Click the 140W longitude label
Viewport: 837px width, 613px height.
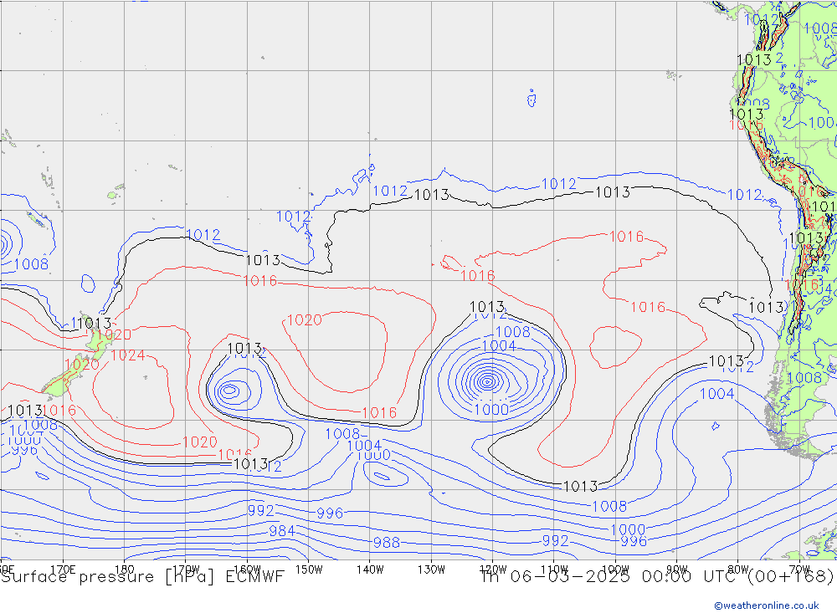370,570
